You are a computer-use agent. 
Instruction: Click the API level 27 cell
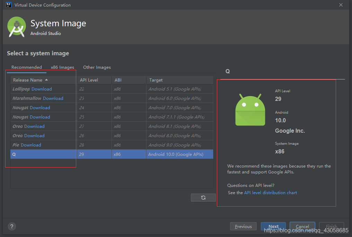coord(94,126)
